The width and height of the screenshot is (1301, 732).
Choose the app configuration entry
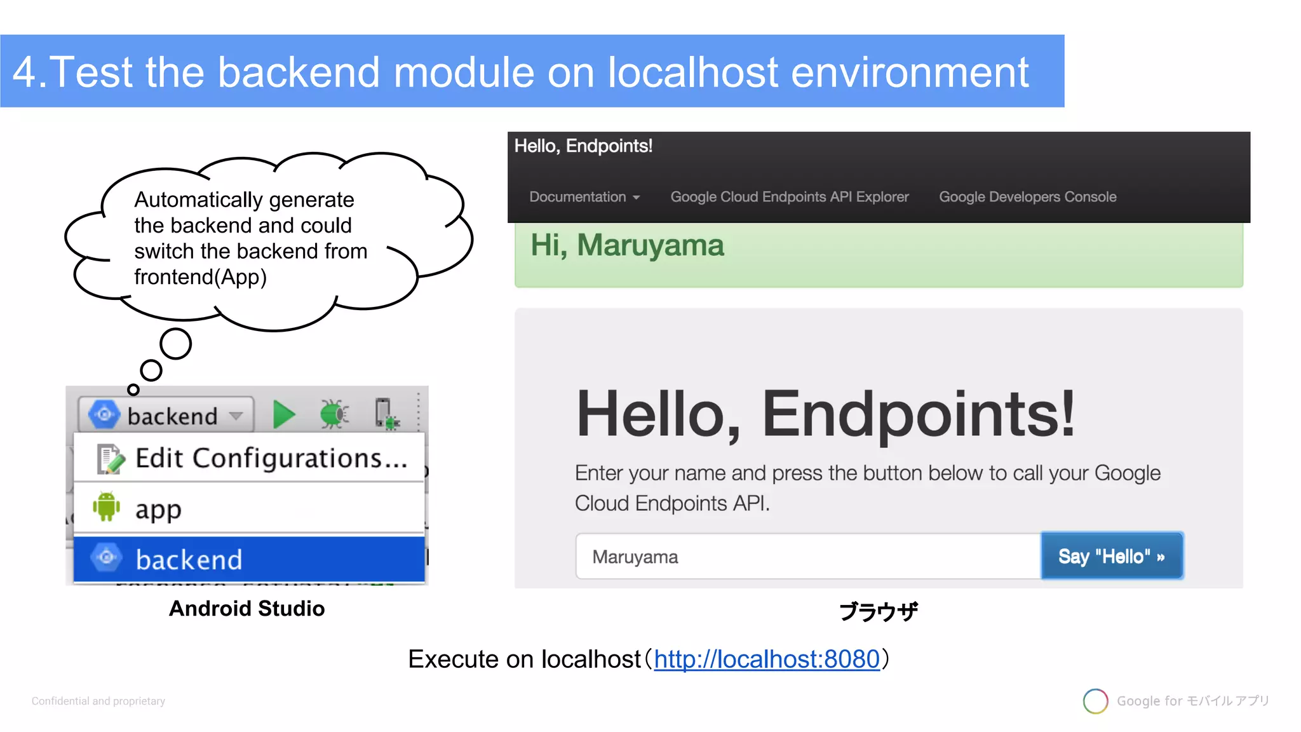[x=249, y=508]
